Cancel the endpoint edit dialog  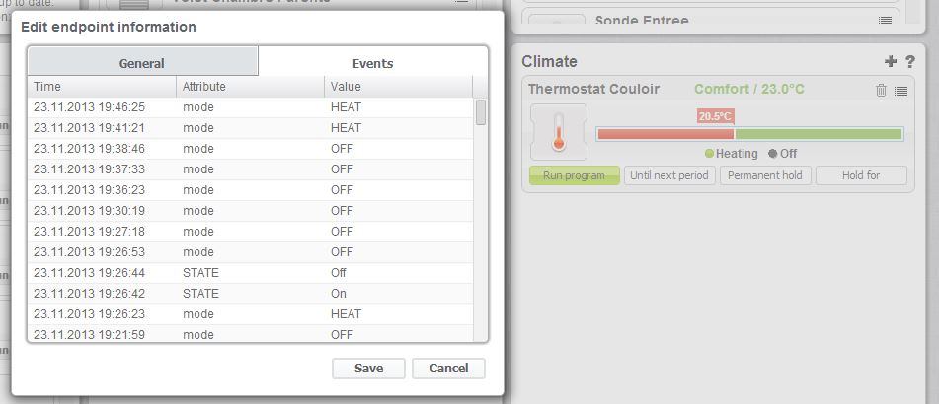(x=448, y=369)
